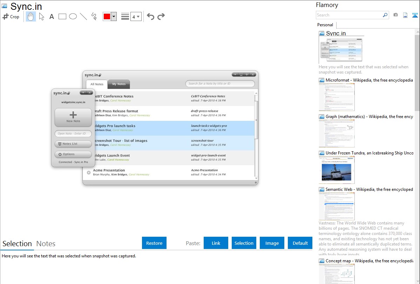Open the color picker dropdown arrow
Viewport: 420px width, 284px height.
tap(114, 16)
